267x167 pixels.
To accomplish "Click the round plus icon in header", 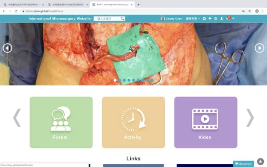I will point(204,19).
